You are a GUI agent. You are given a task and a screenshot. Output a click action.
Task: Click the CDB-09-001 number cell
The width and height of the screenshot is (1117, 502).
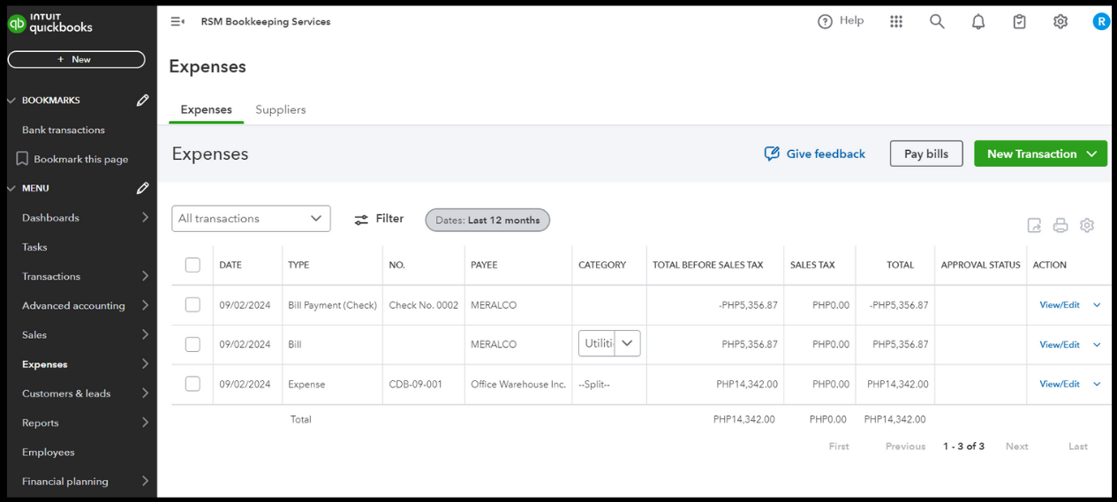pyautogui.click(x=415, y=385)
